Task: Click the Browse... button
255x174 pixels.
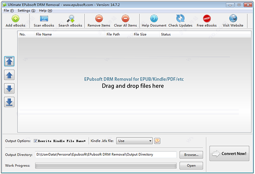Action: coord(191,155)
